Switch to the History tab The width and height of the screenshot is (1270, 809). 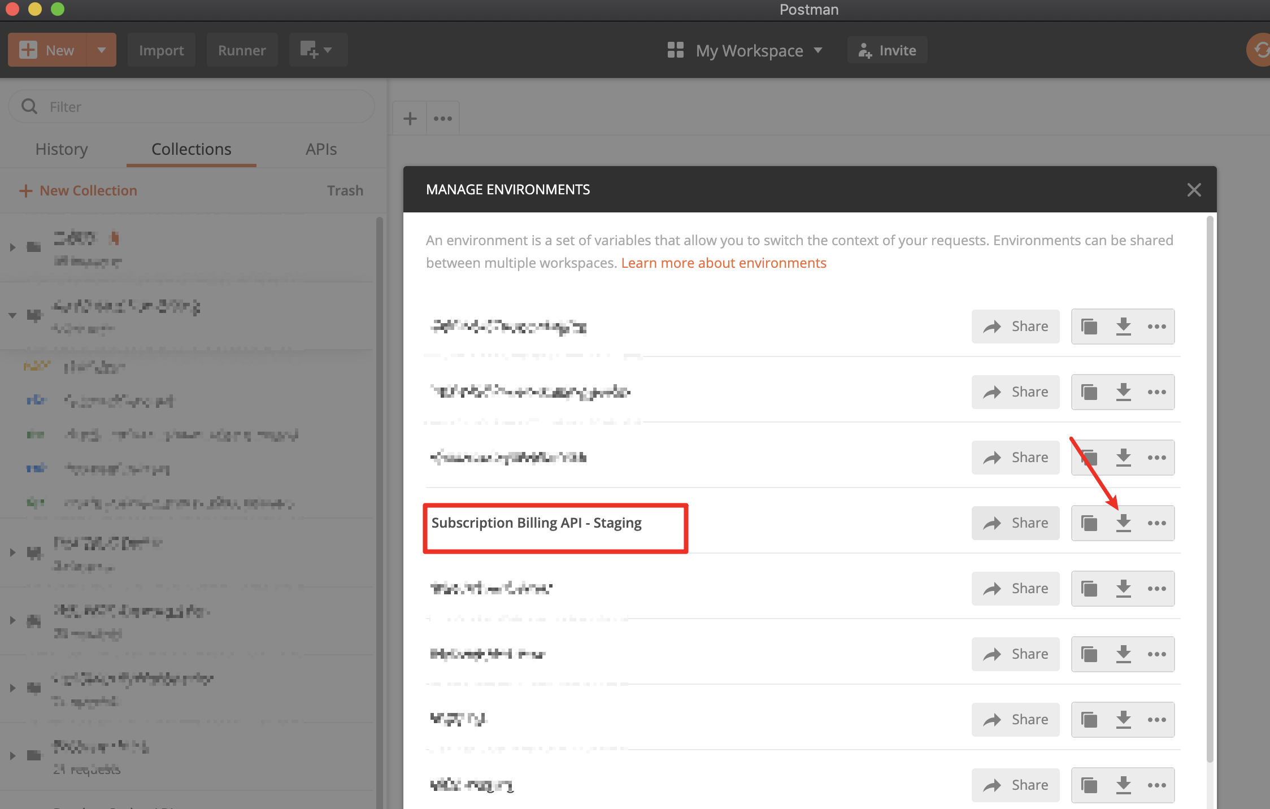pyautogui.click(x=62, y=149)
